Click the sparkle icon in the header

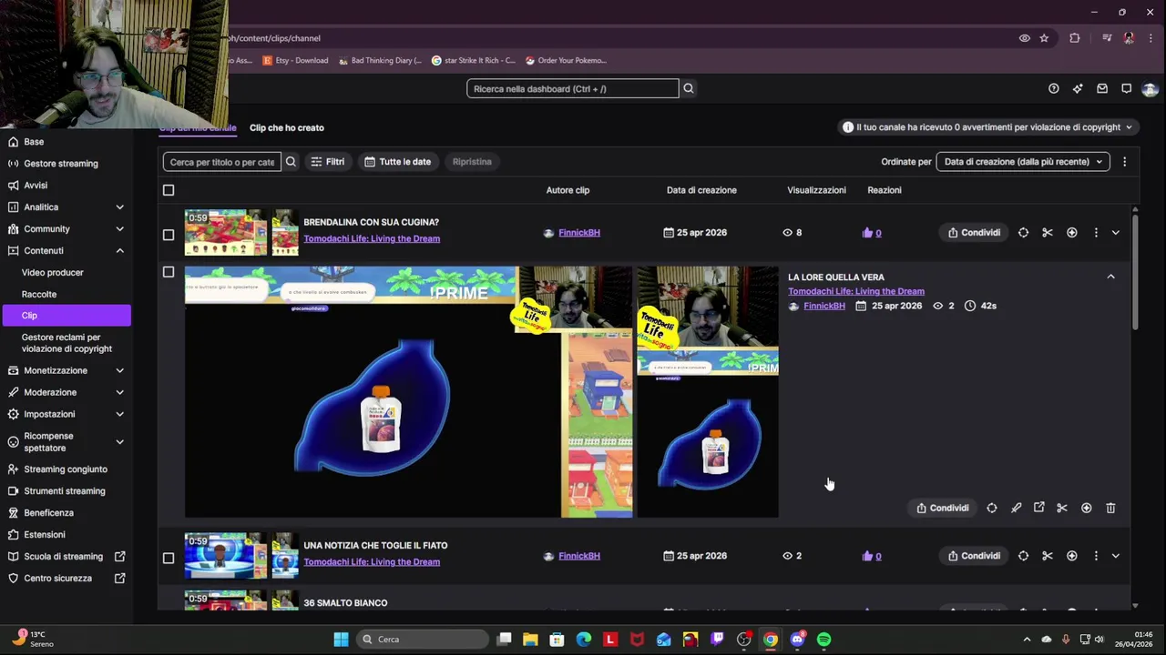pyautogui.click(x=1078, y=88)
